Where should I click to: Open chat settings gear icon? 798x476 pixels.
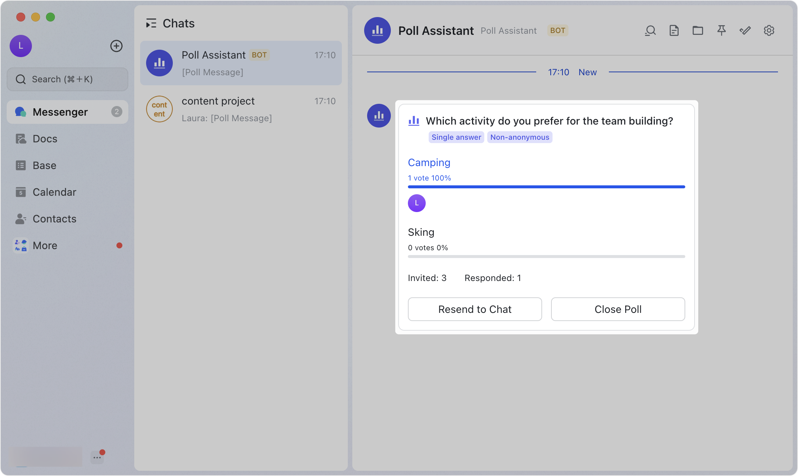pyautogui.click(x=769, y=30)
